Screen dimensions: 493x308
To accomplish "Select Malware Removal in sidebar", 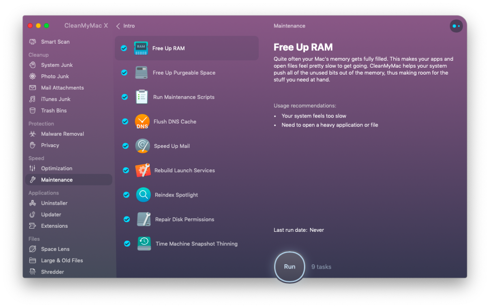I will [x=69, y=134].
